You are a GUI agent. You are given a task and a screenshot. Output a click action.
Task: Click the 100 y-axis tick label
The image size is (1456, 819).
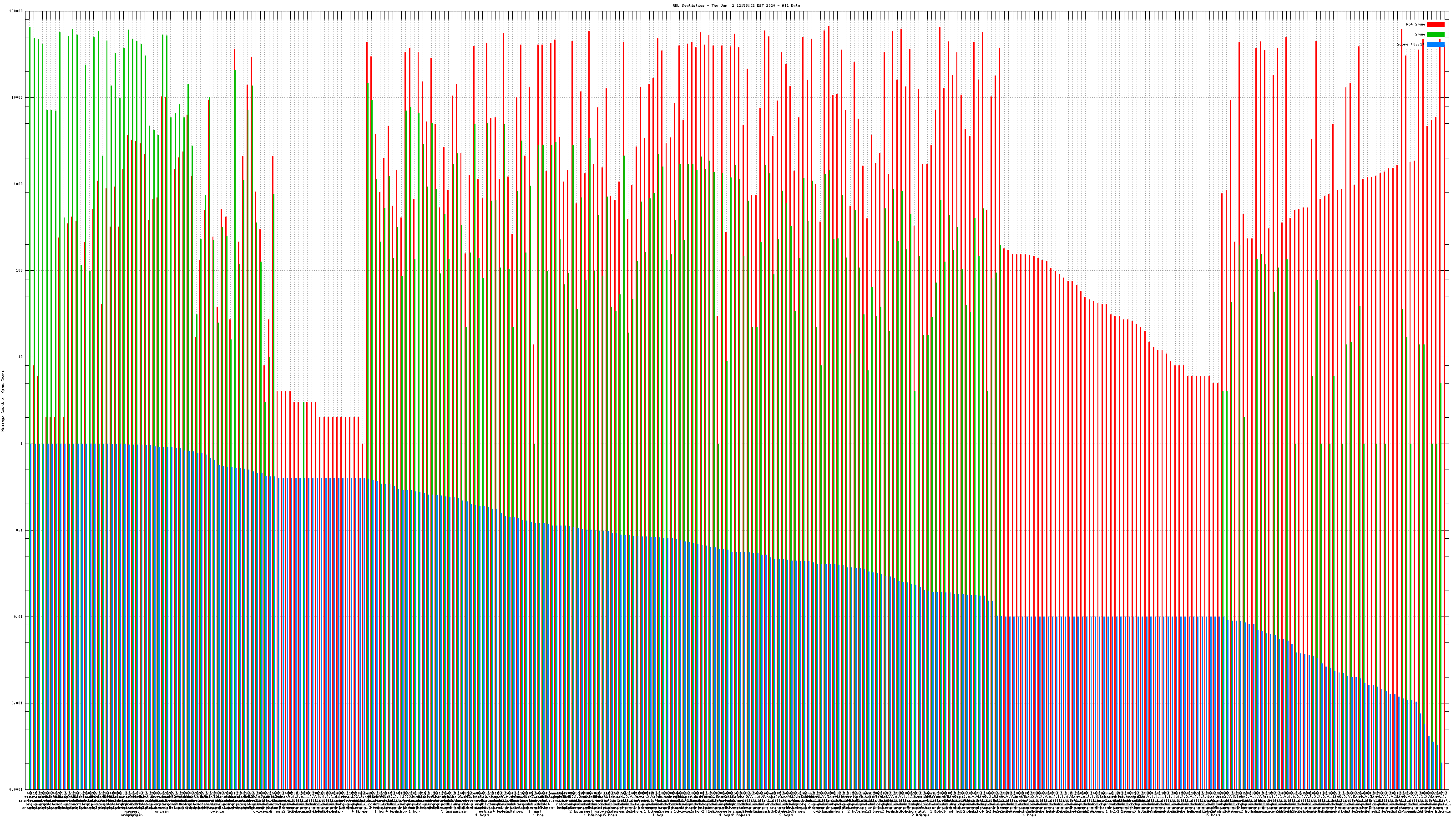pyautogui.click(x=20, y=271)
